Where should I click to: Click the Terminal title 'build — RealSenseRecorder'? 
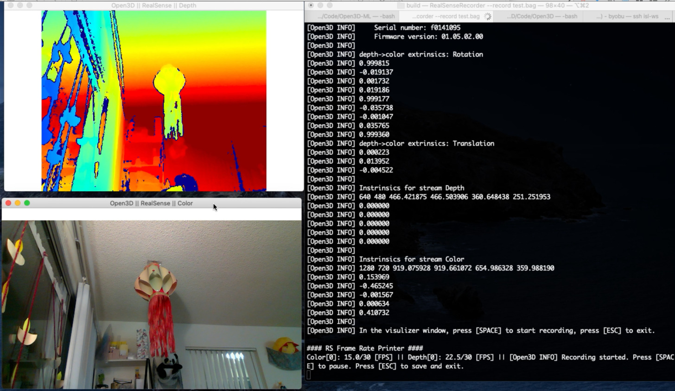pos(497,6)
